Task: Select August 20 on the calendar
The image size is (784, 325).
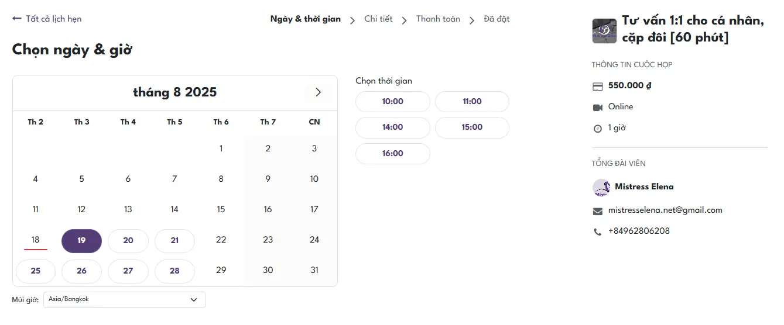Action: pos(128,241)
